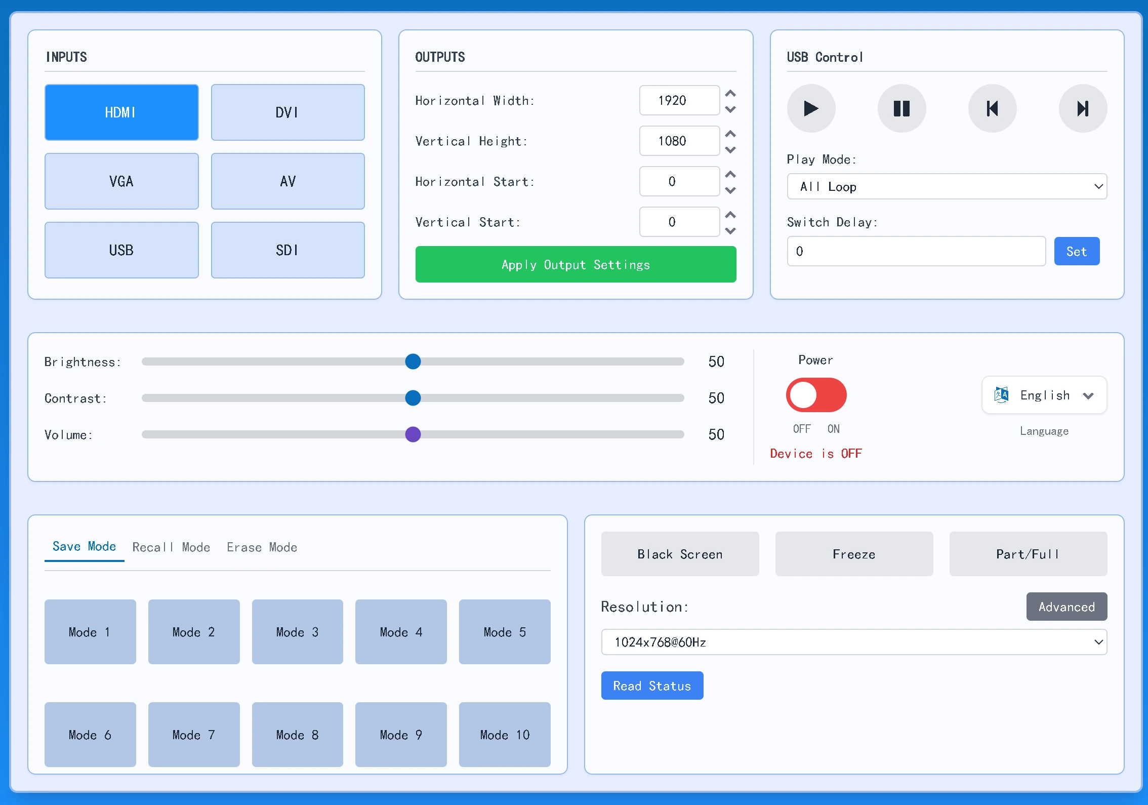Select the AV input
Viewport: 1148px width, 805px height.
click(288, 181)
